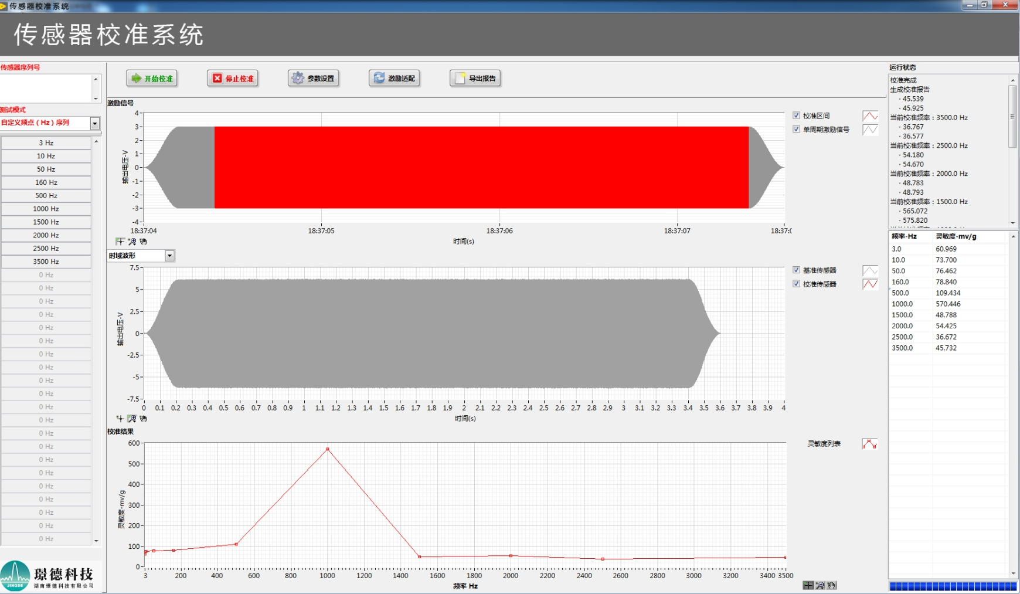Click the 灵敏度-mv/g column header
The width and height of the screenshot is (1020, 594).
pyautogui.click(x=956, y=236)
